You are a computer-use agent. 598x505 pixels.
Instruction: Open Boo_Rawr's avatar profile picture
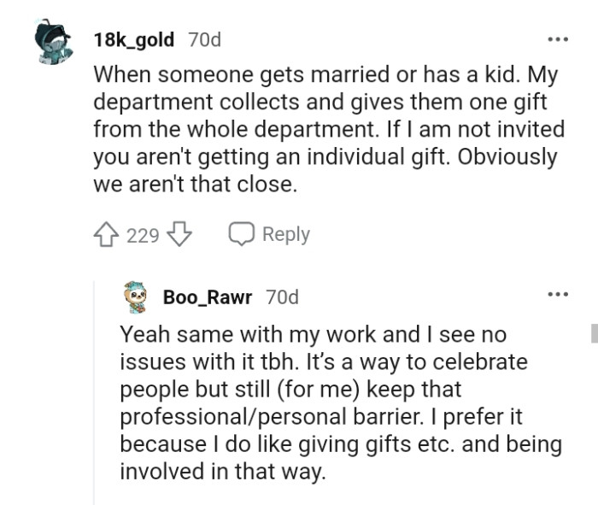137,296
